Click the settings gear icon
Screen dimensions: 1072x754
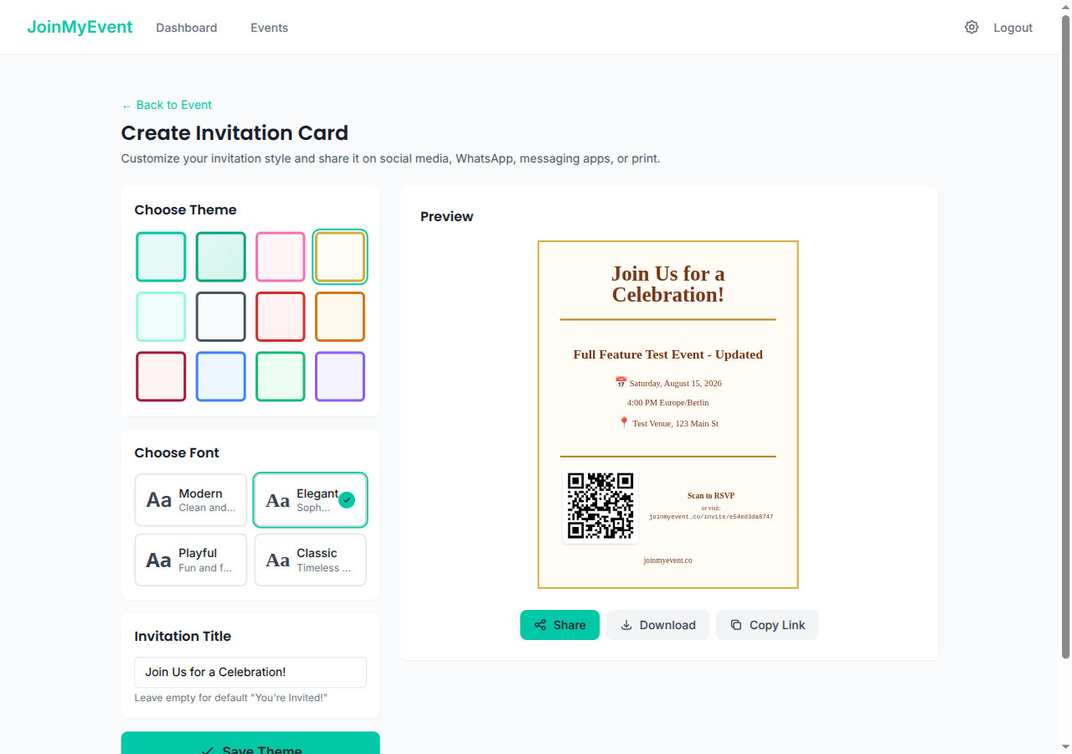click(971, 27)
